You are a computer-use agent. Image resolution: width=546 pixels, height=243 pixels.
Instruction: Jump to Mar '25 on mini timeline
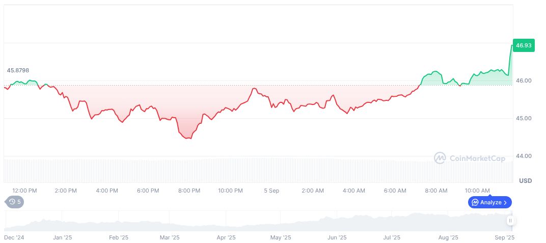170,237
